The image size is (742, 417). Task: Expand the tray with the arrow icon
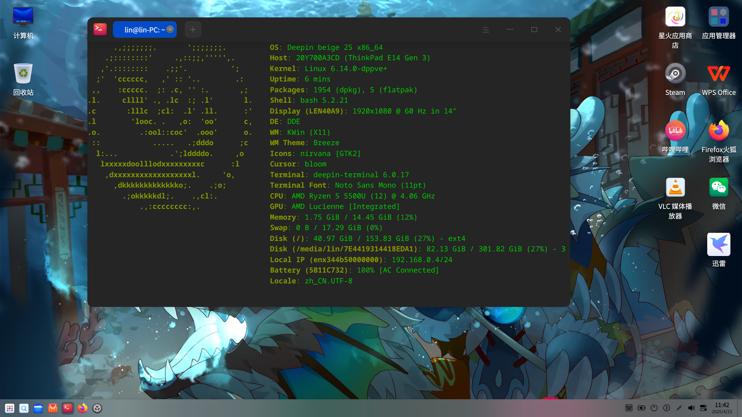[667, 408]
